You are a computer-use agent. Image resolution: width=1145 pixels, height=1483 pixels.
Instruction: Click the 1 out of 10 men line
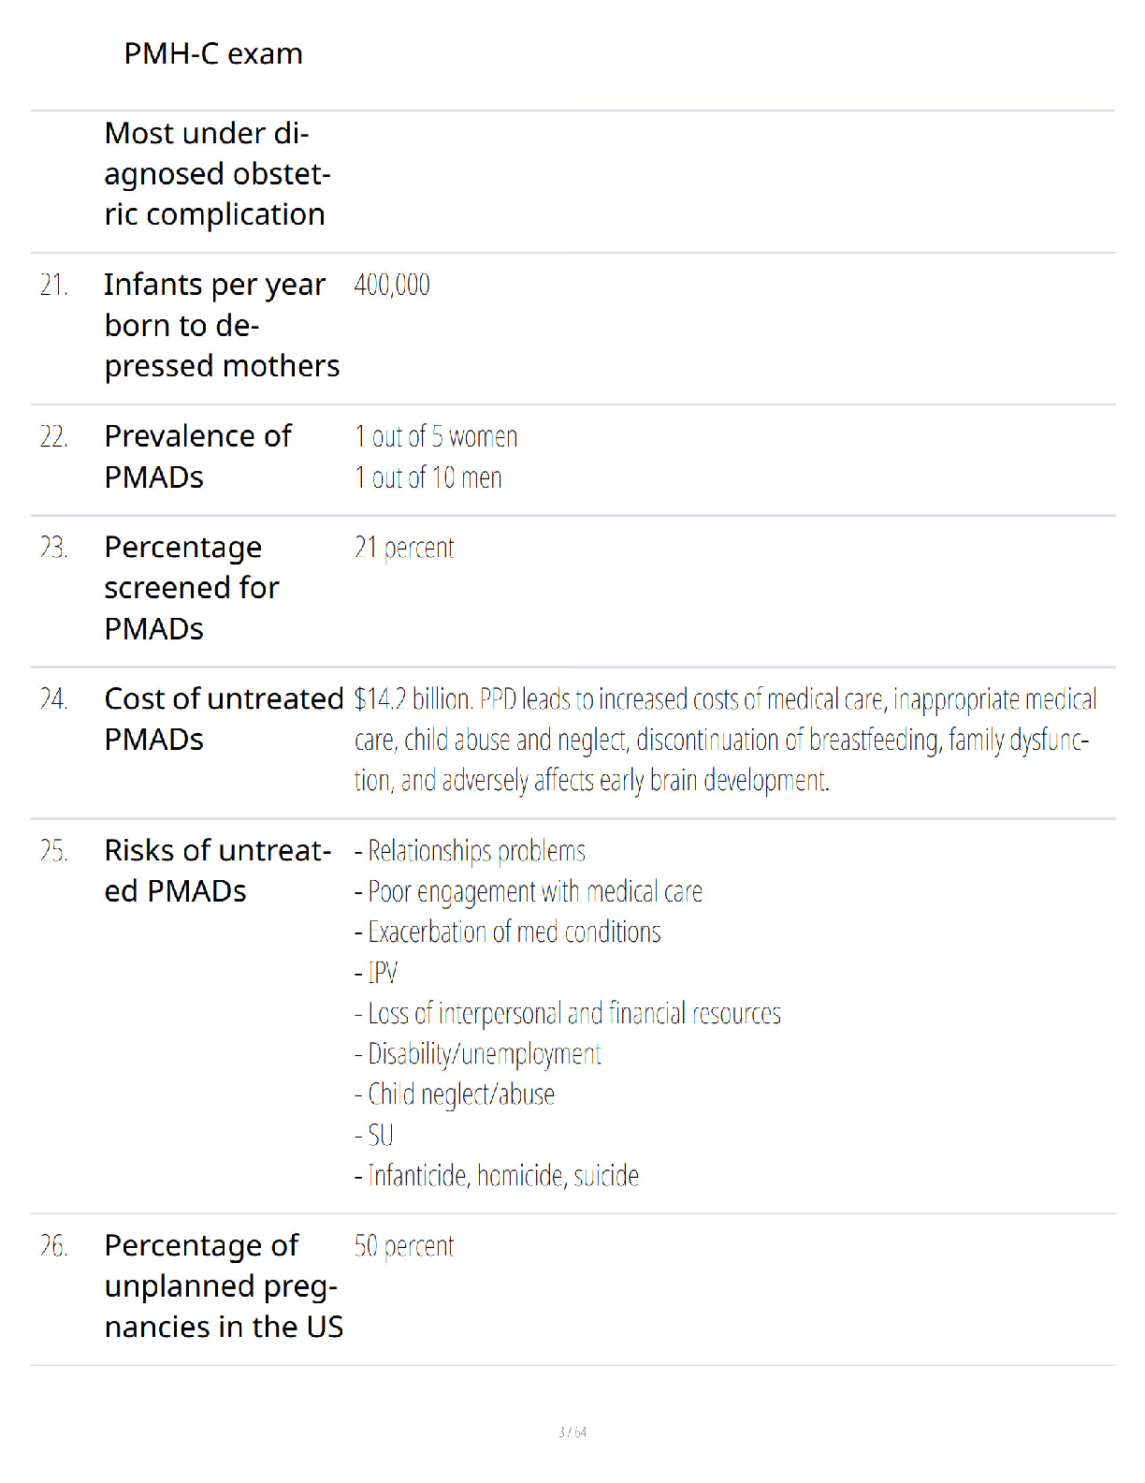pos(428,477)
